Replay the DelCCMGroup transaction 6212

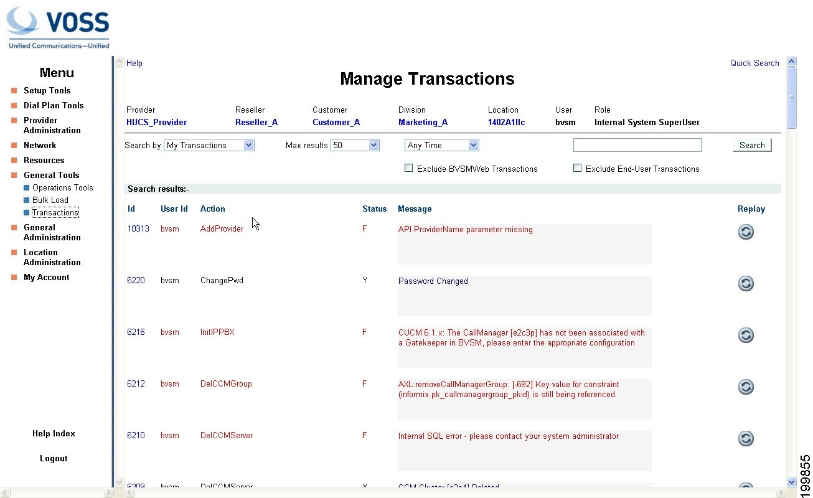[x=746, y=387]
